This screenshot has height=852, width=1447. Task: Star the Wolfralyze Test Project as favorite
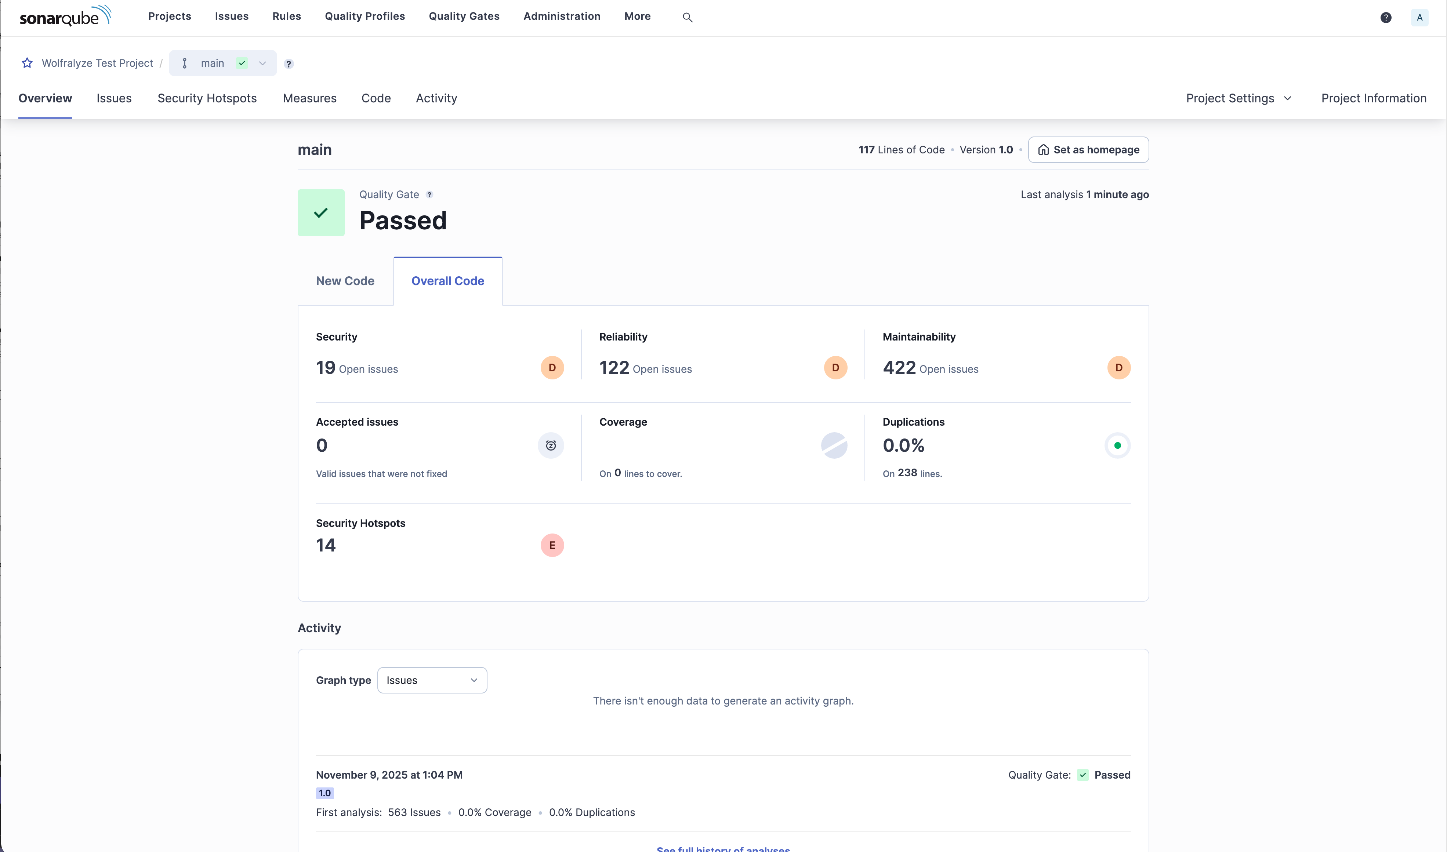[27, 63]
